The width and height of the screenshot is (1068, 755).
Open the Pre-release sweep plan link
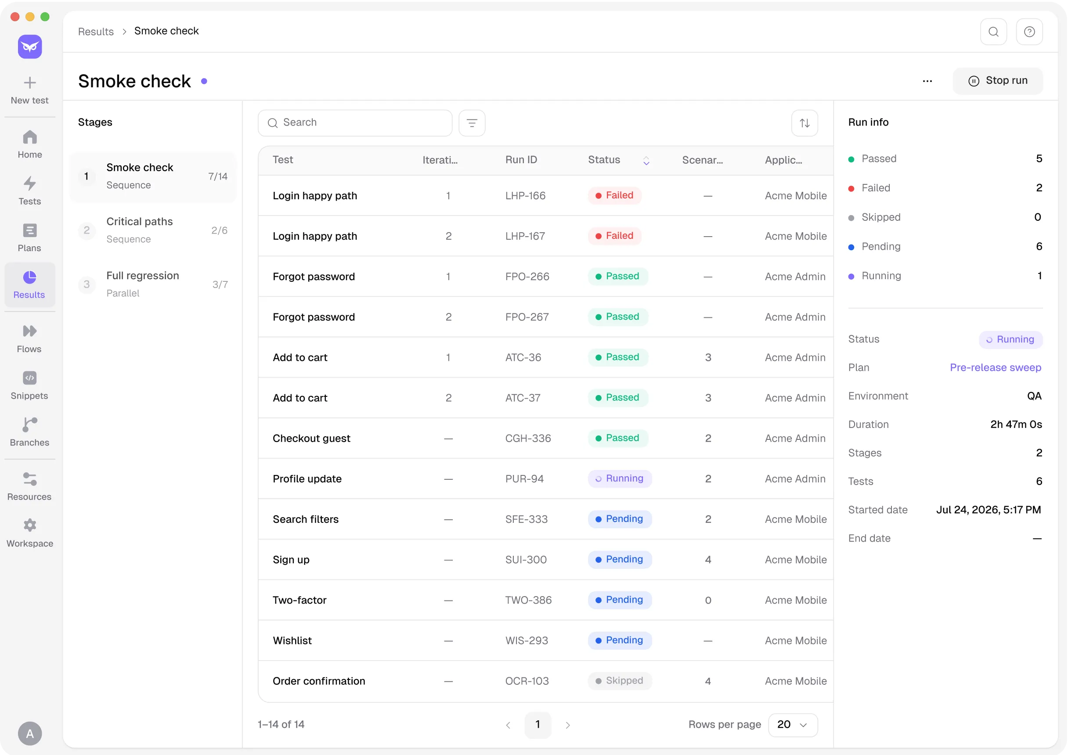[996, 367]
